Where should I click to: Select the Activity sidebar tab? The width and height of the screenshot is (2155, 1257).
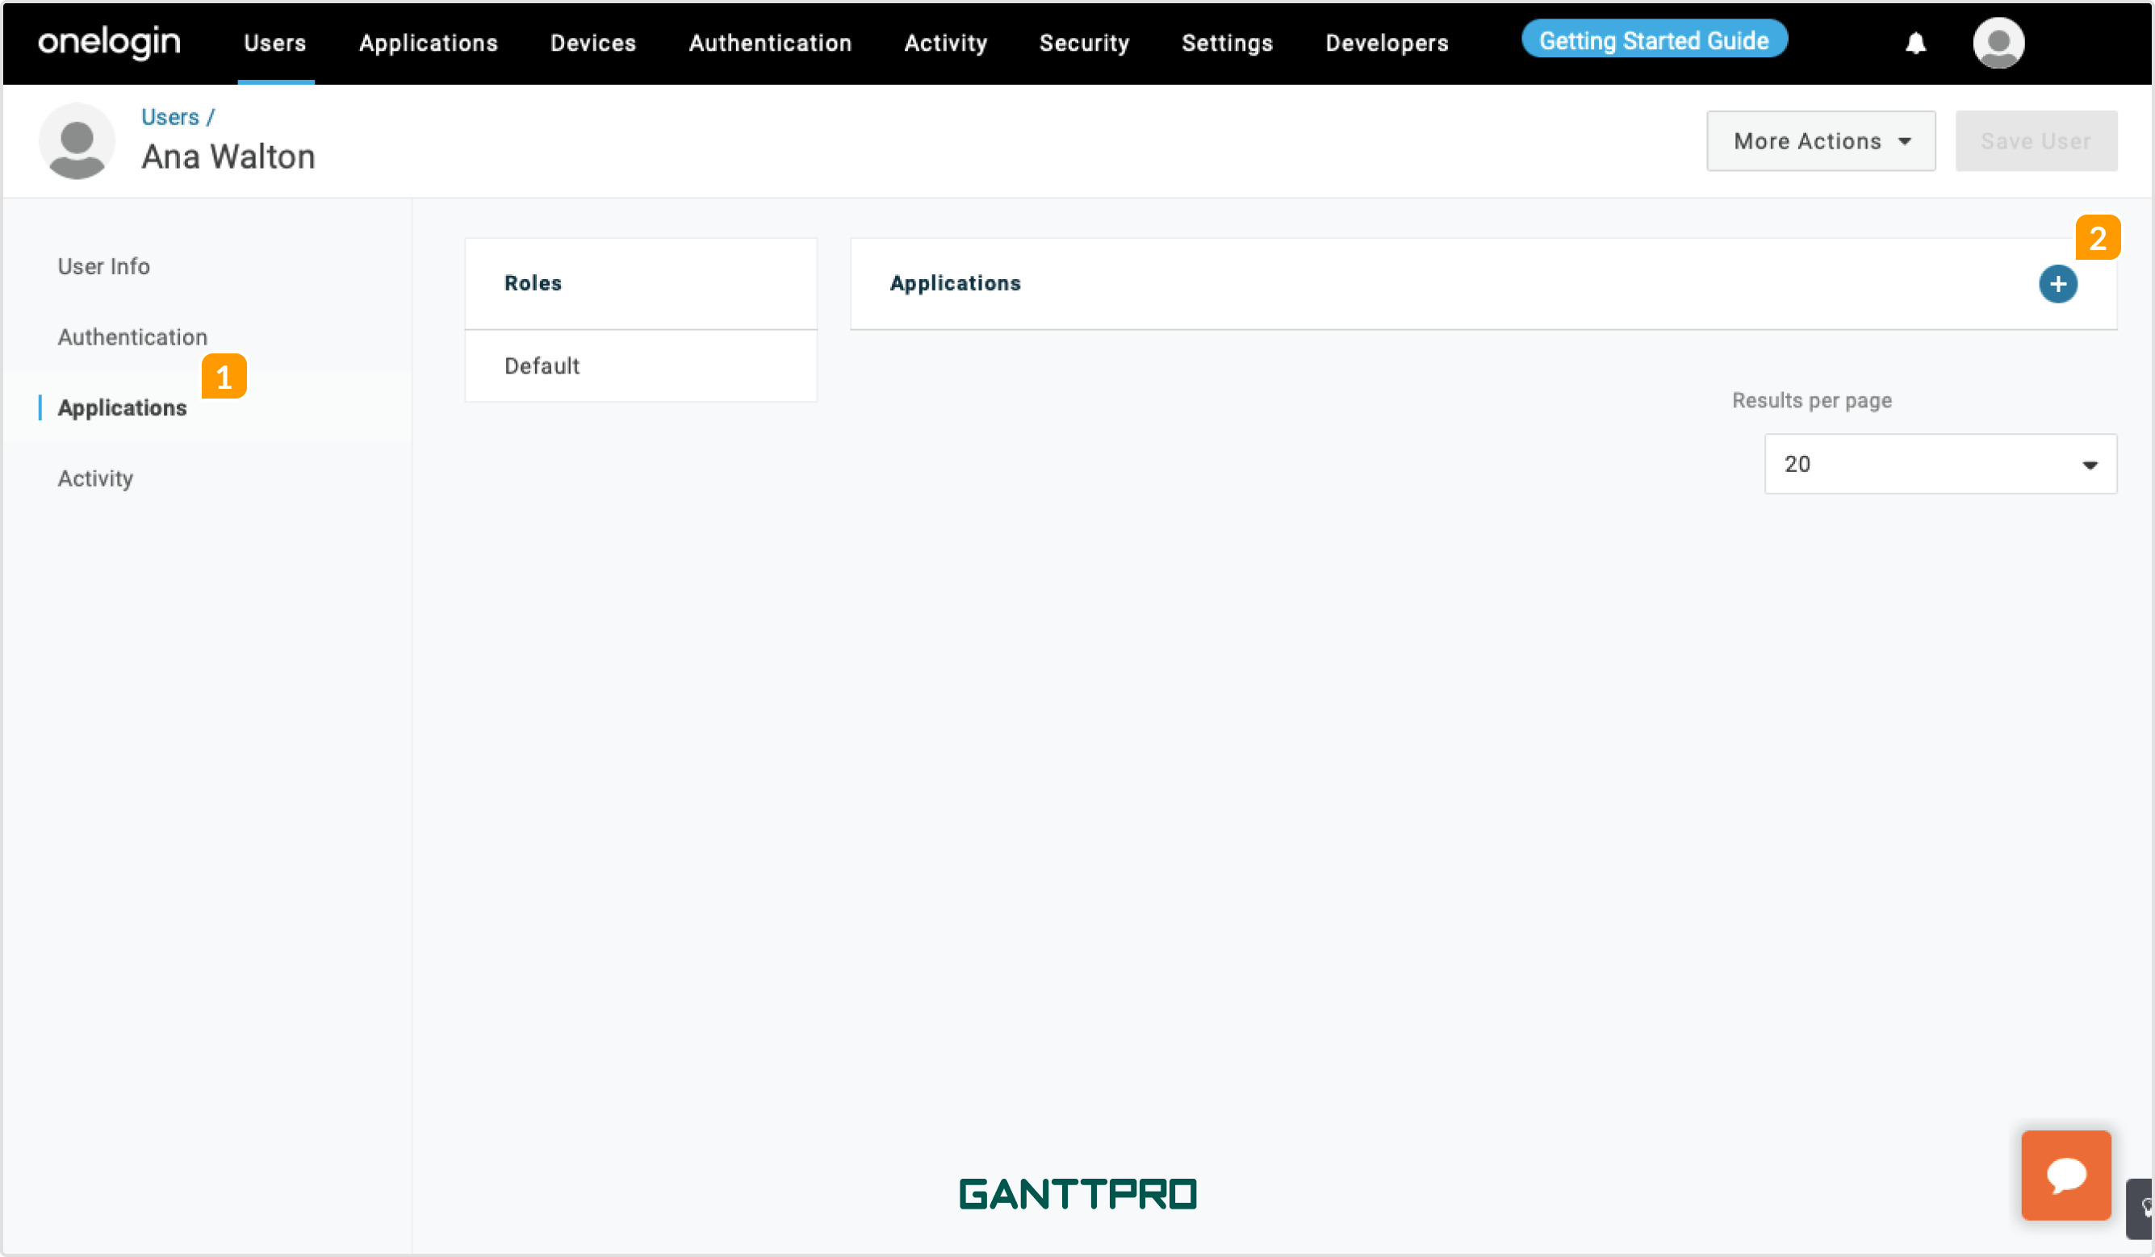(x=95, y=478)
